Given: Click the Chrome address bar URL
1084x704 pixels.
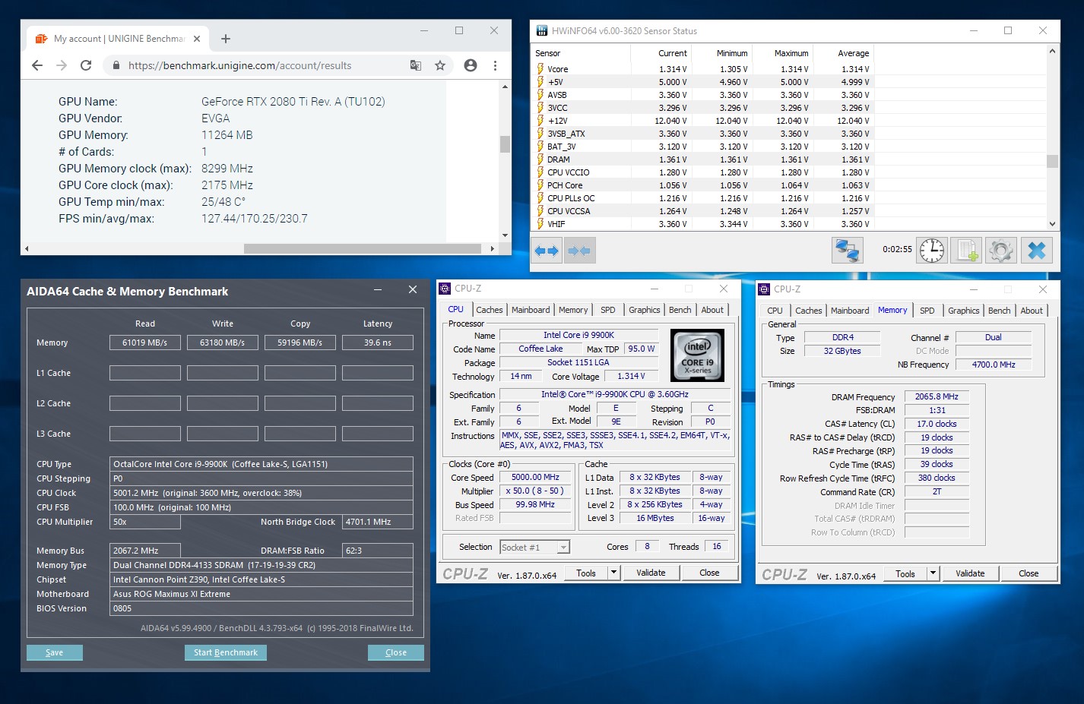Looking at the screenshot, I should (x=239, y=66).
